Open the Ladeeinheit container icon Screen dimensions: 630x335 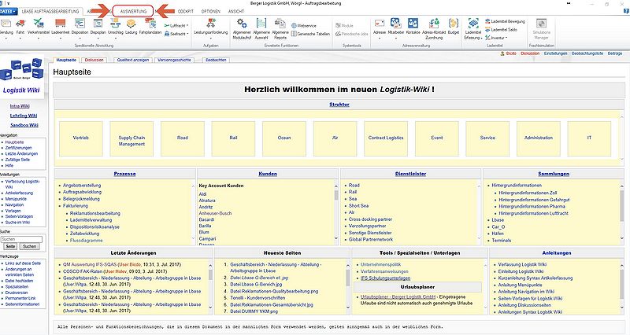(x=61, y=24)
